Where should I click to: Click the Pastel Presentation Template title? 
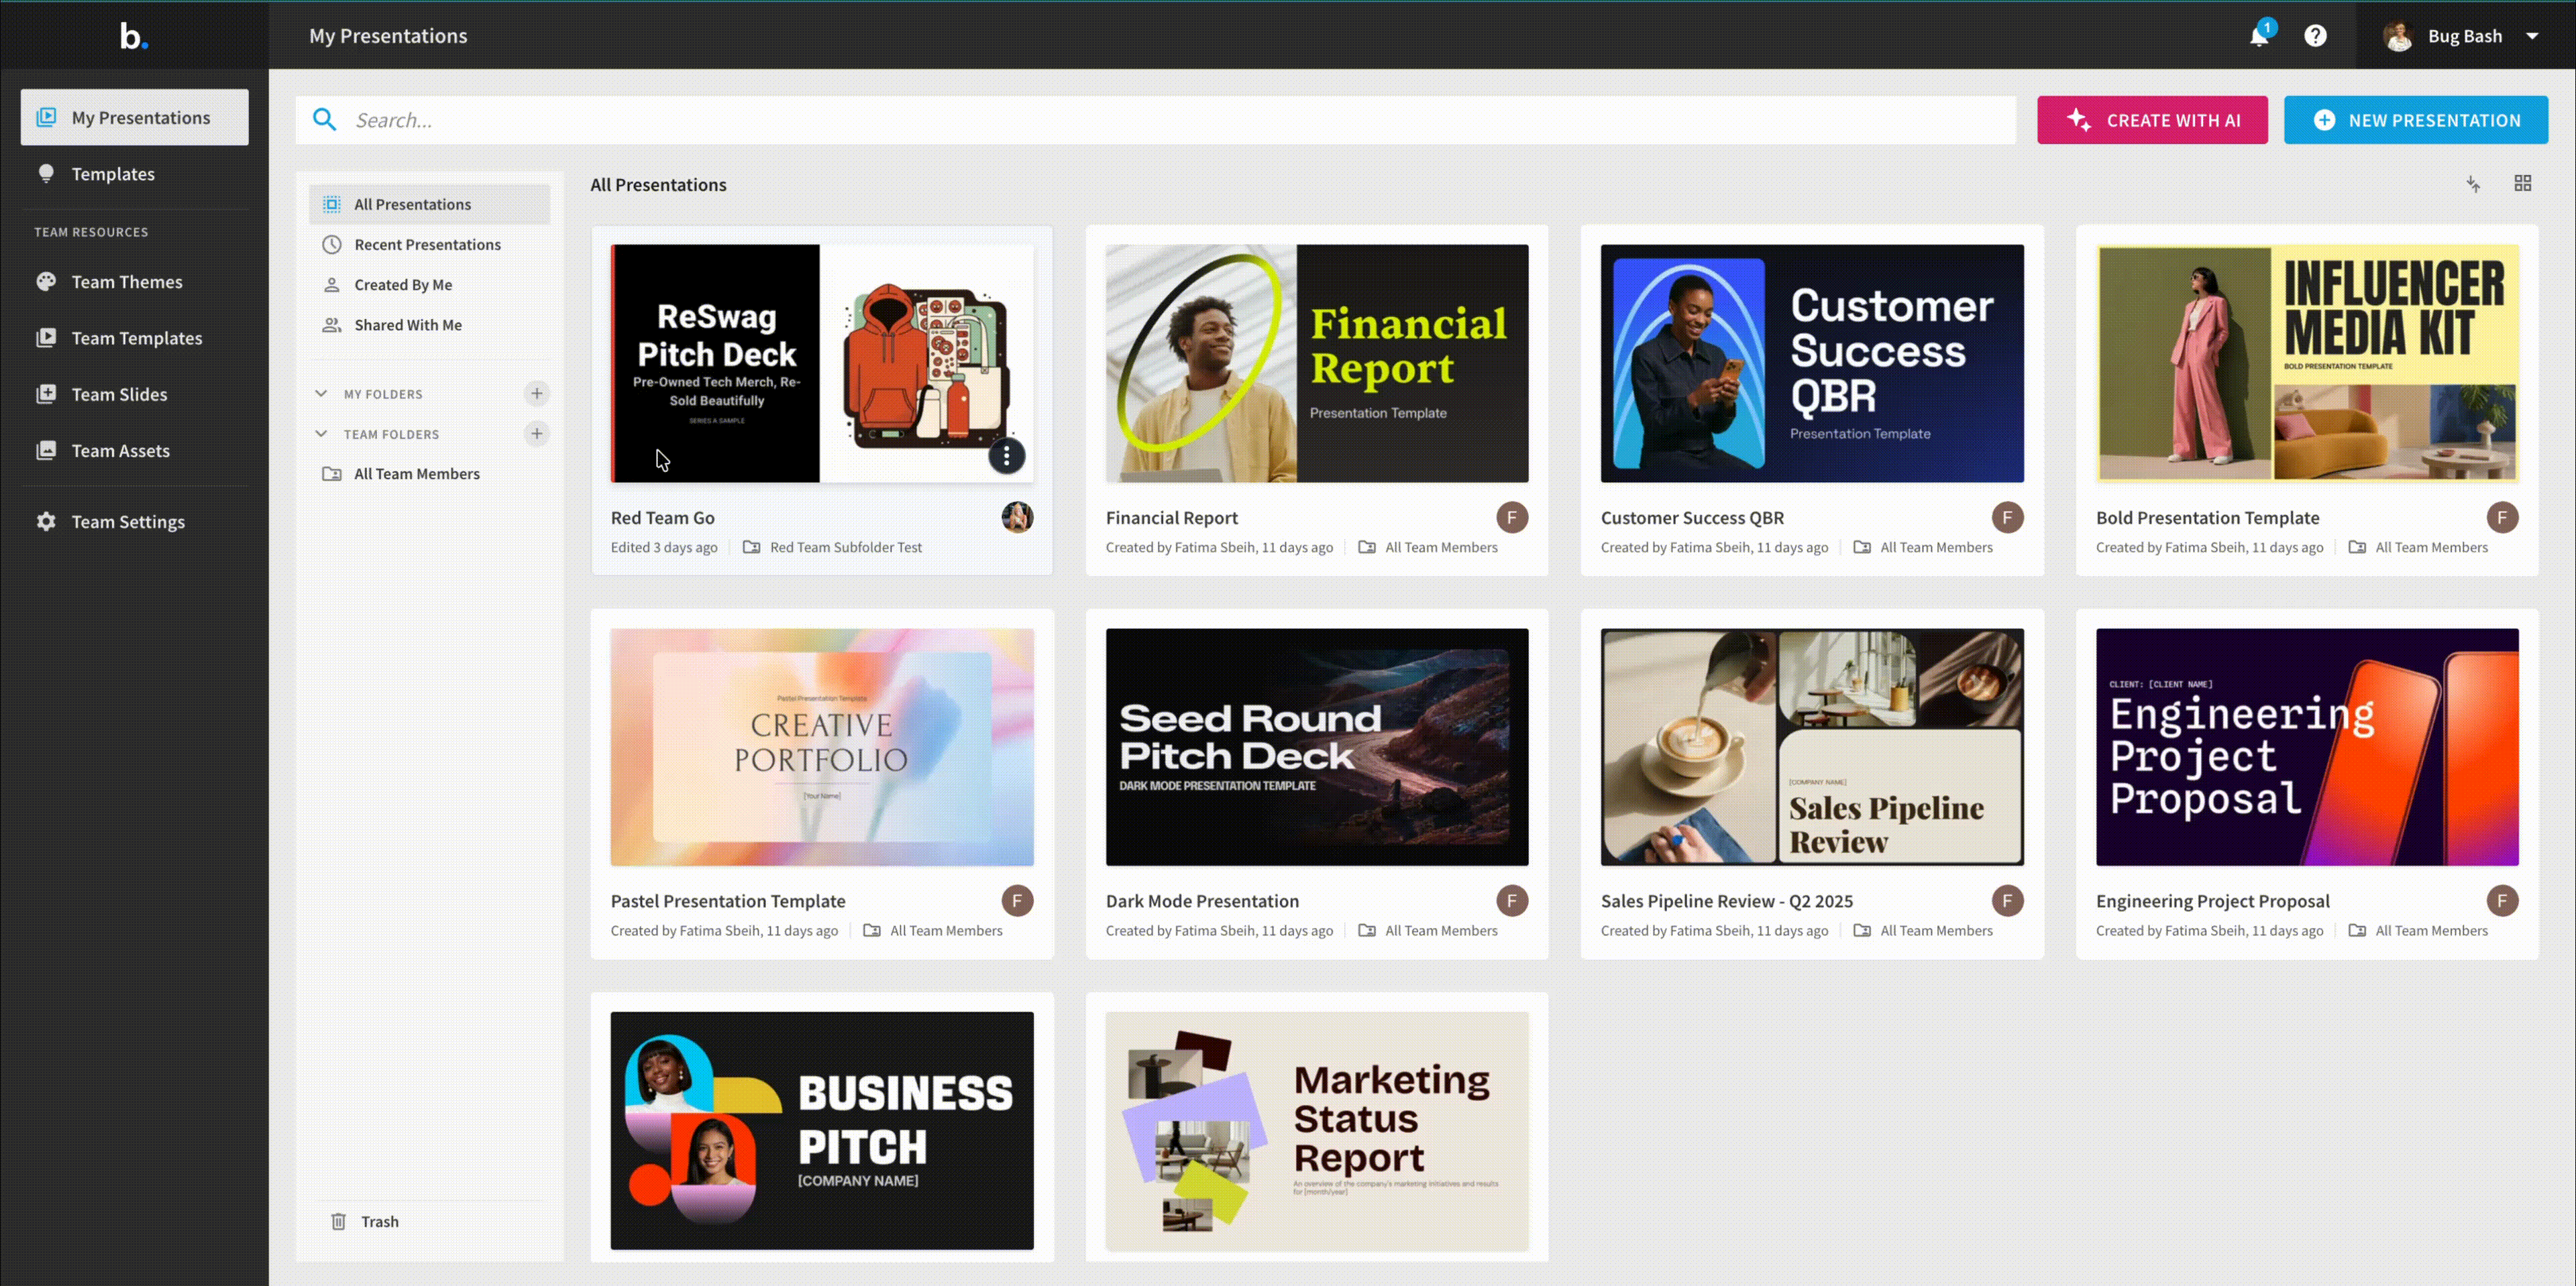coord(728,901)
